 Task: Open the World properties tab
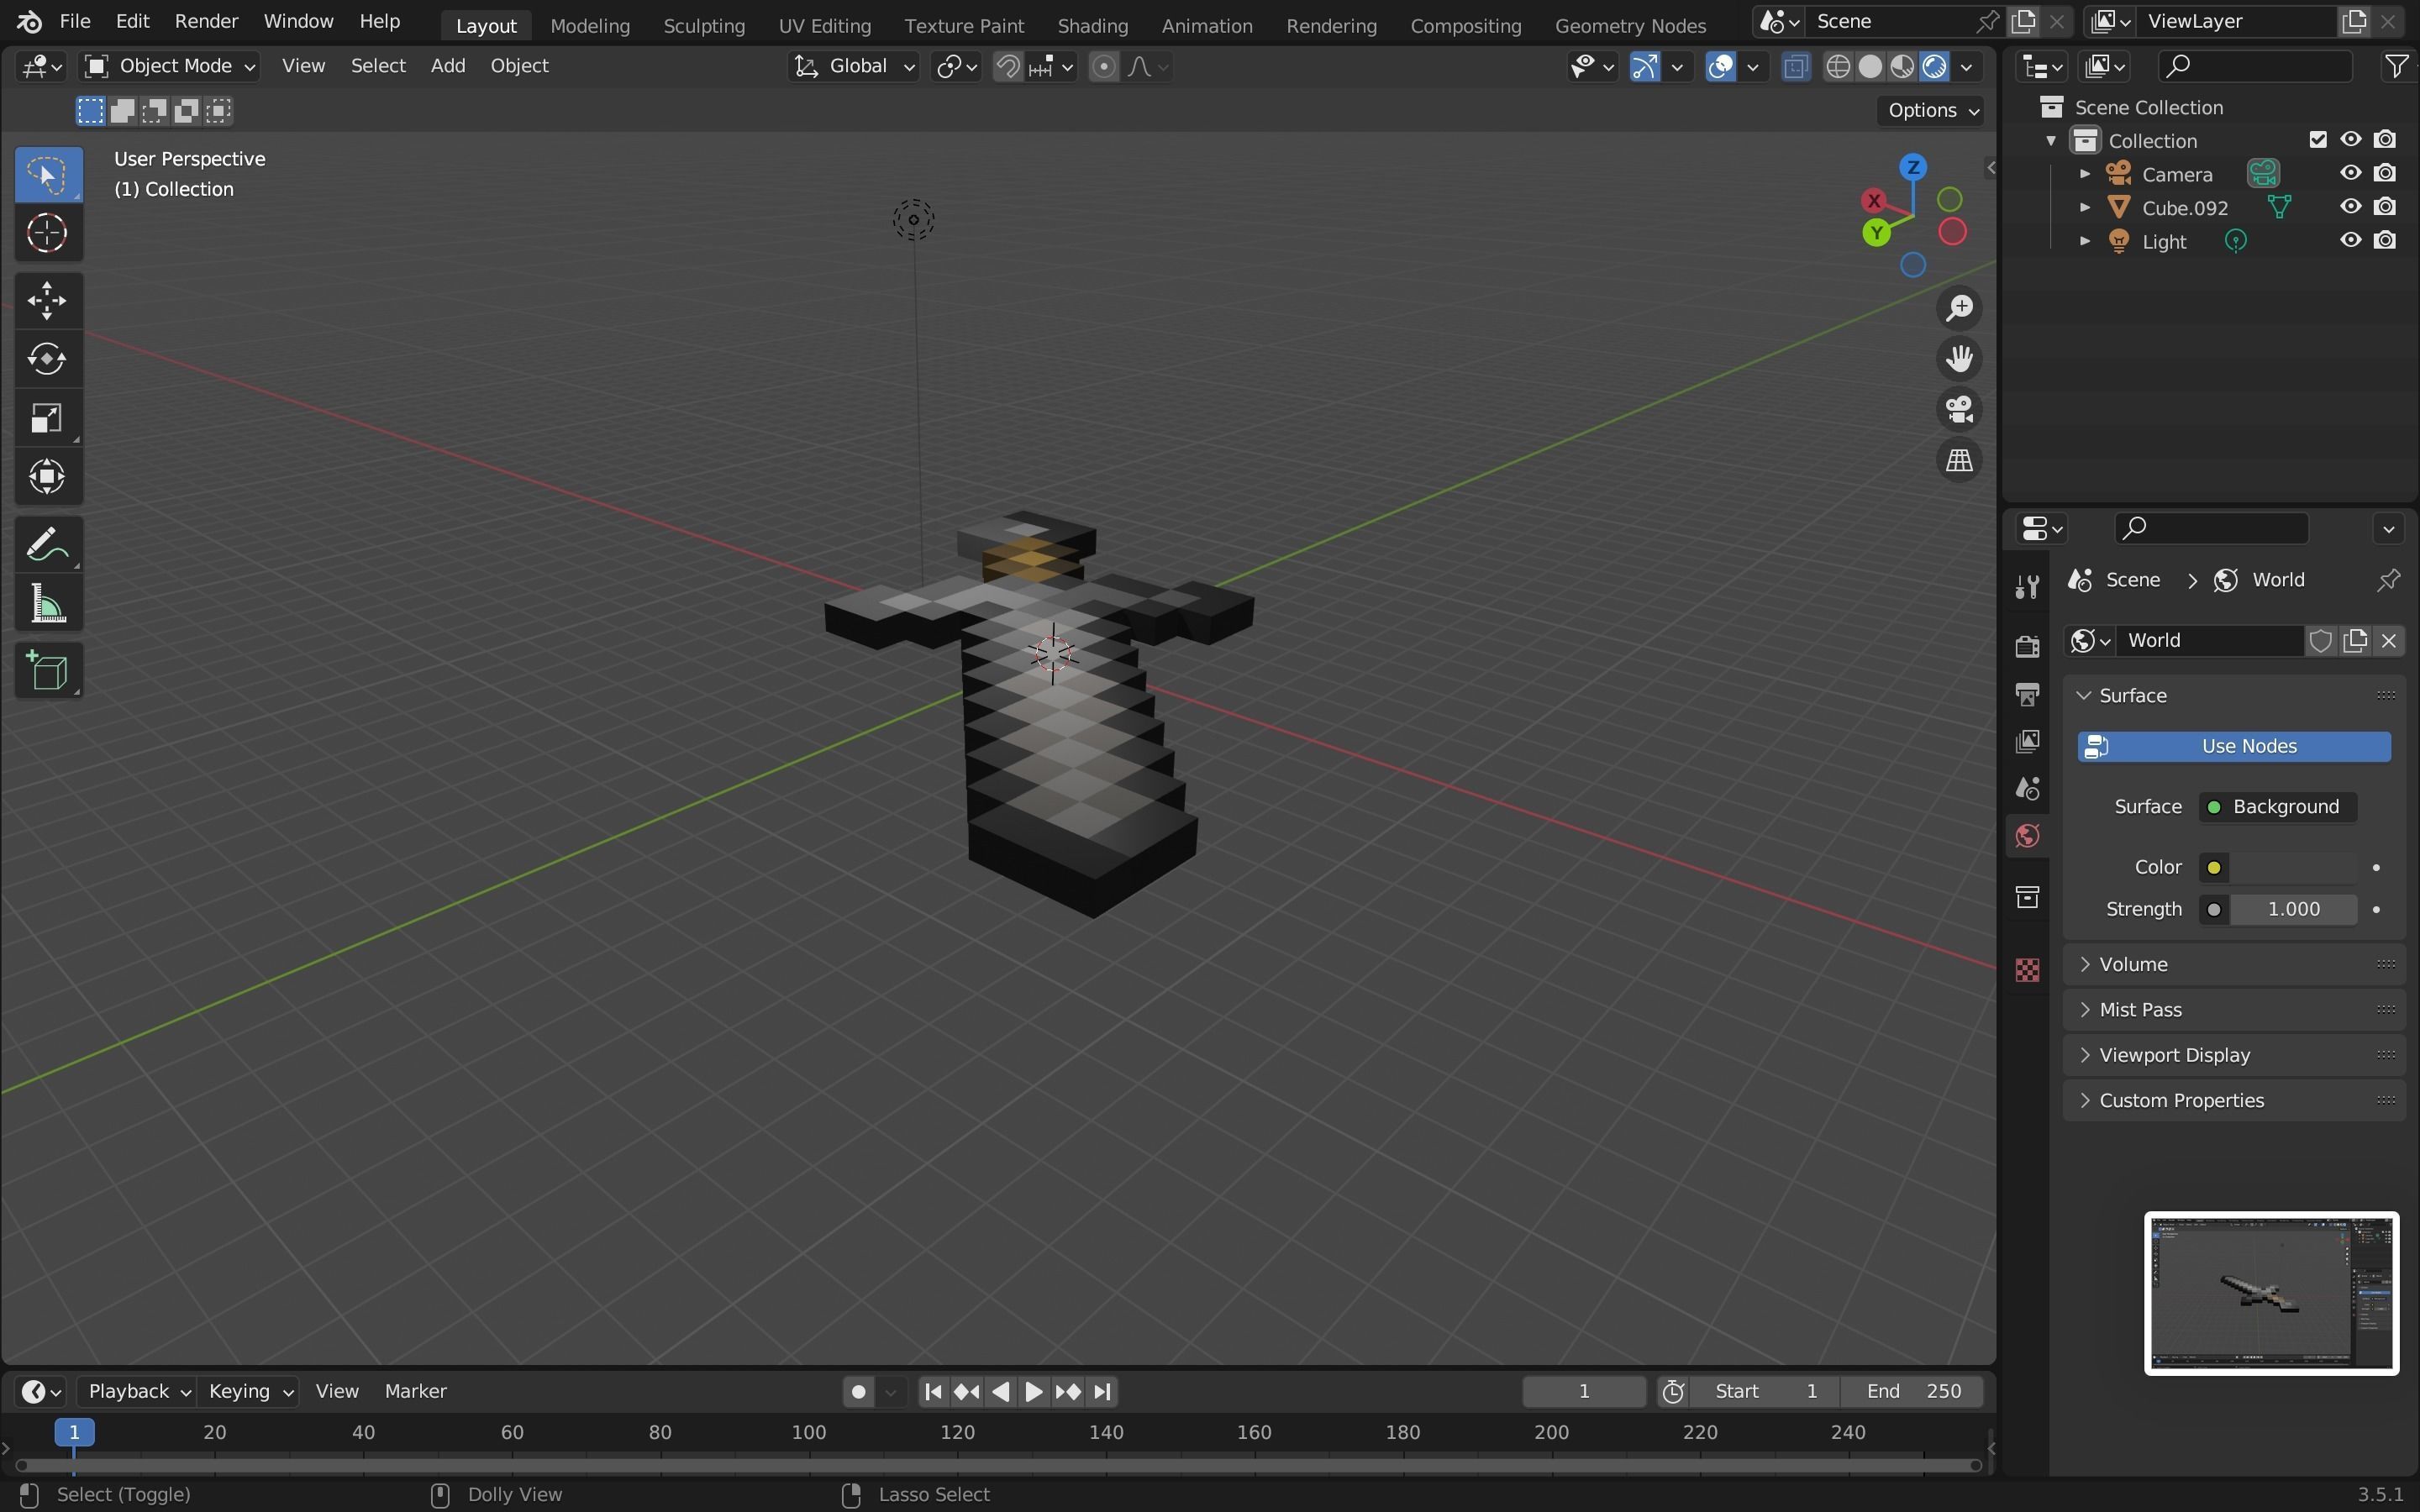tap(2027, 836)
